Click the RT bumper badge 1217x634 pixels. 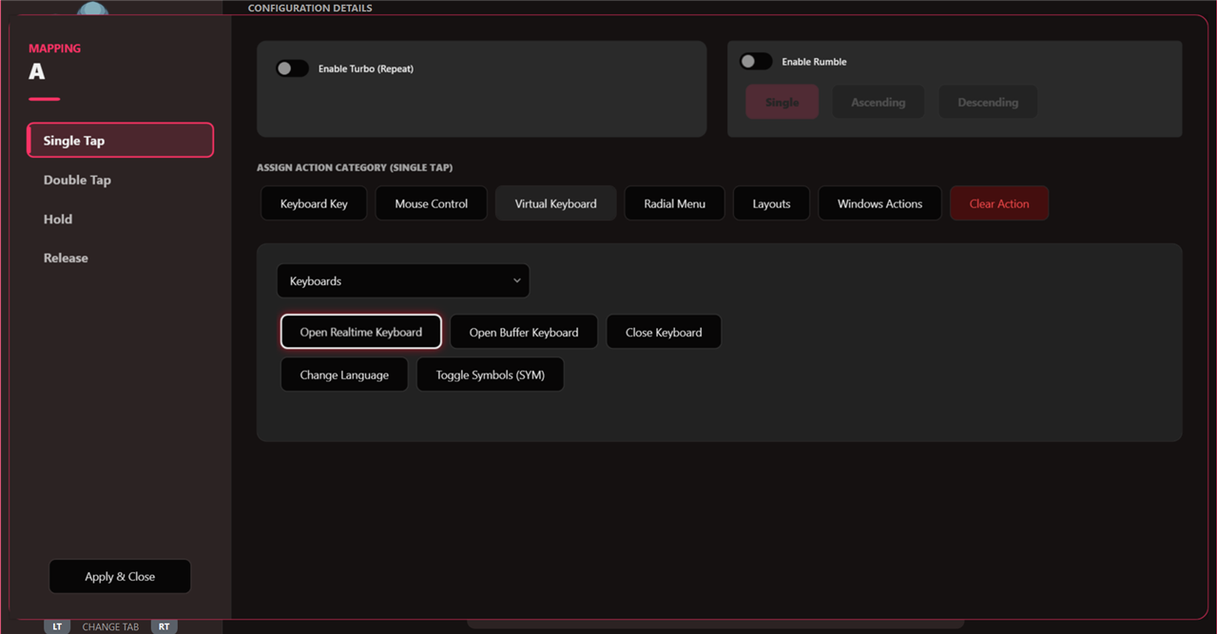(x=164, y=626)
